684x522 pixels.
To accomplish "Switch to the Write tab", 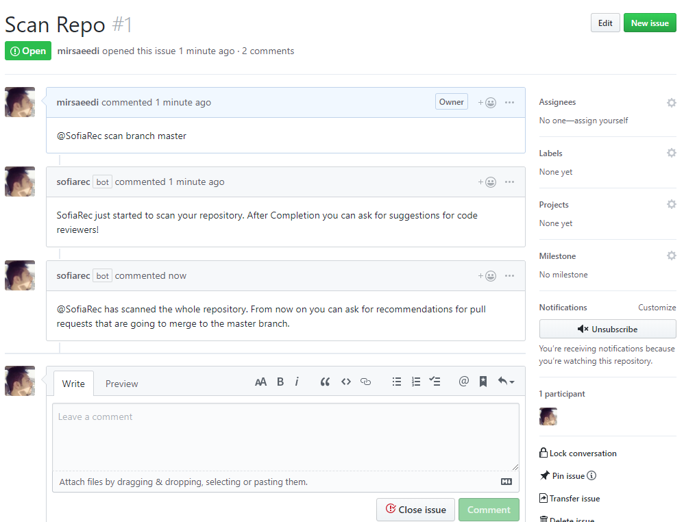I will pos(73,384).
